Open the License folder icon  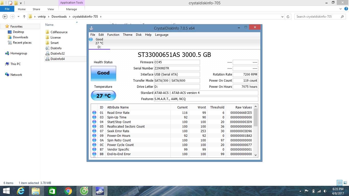[47, 37]
